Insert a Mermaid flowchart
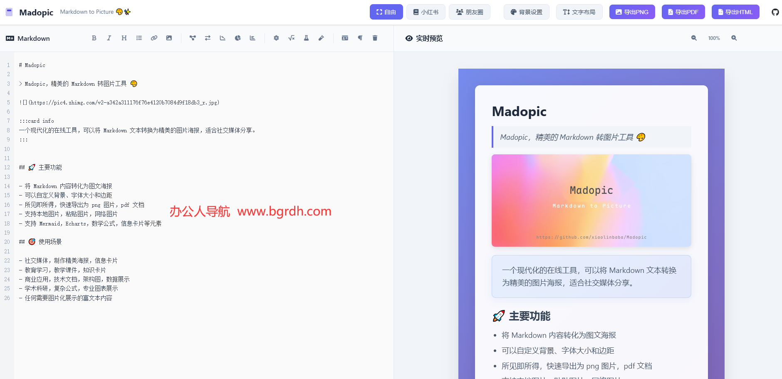 click(192, 38)
